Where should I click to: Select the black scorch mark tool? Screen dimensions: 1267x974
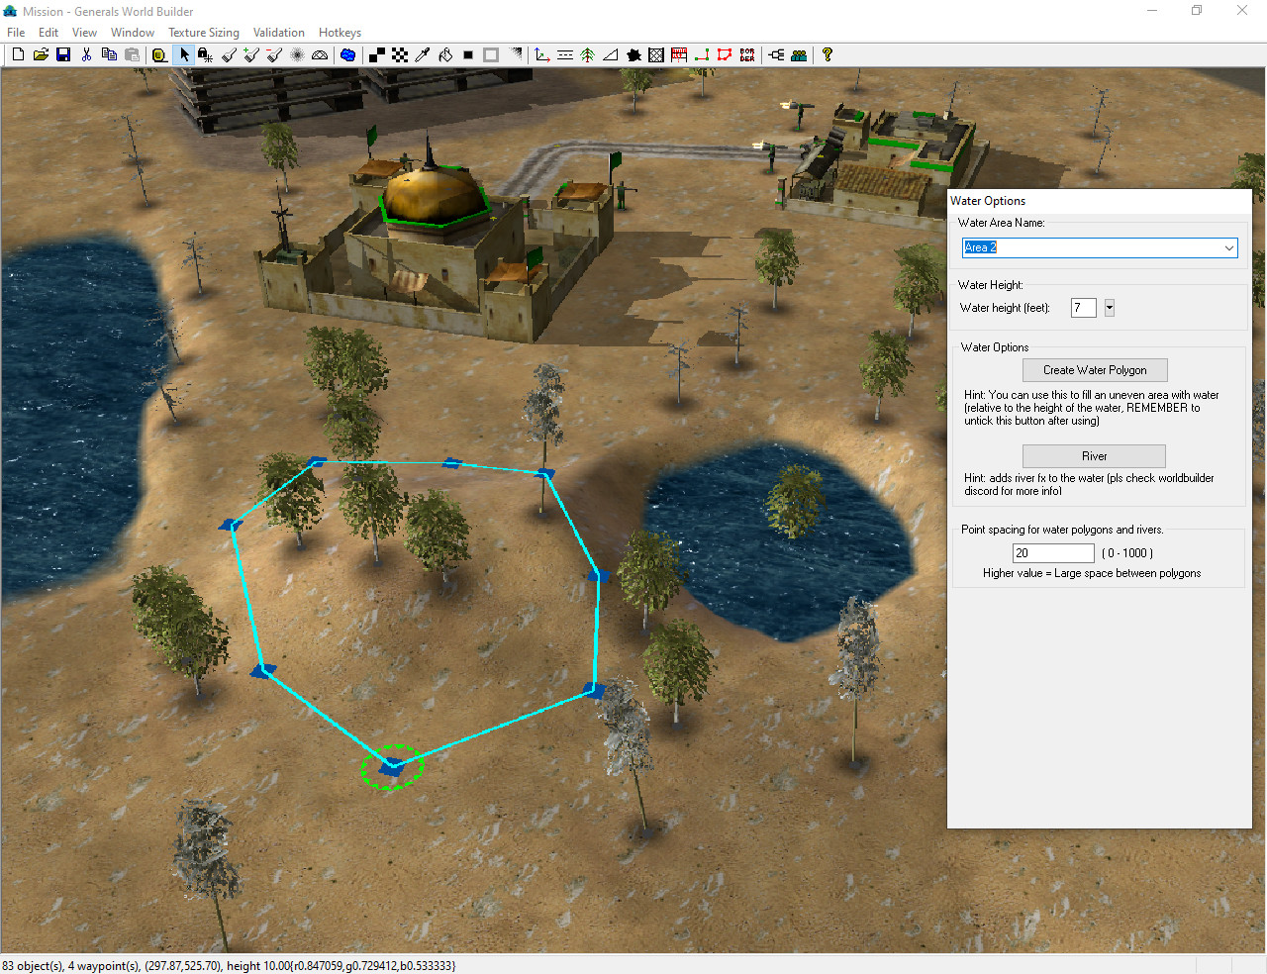point(633,54)
